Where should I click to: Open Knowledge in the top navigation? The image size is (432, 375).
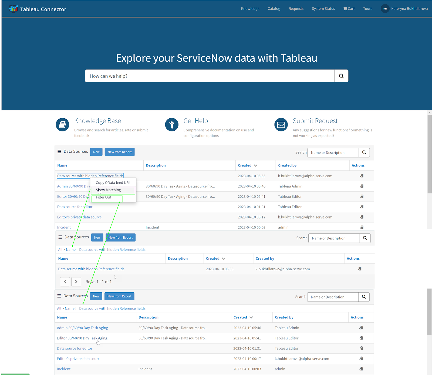250,9
